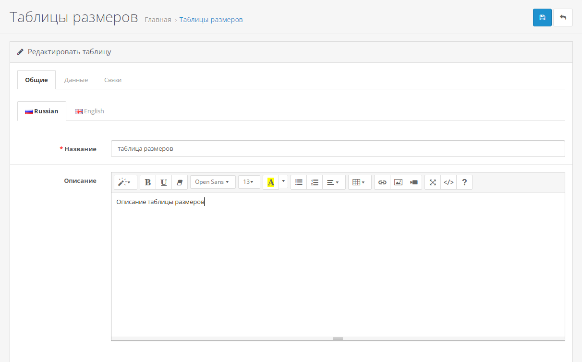Expand the font size 13 dropdown
This screenshot has width=582, height=362.
(x=248, y=182)
